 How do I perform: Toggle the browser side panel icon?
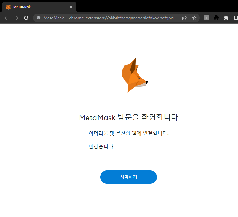[236, 18]
